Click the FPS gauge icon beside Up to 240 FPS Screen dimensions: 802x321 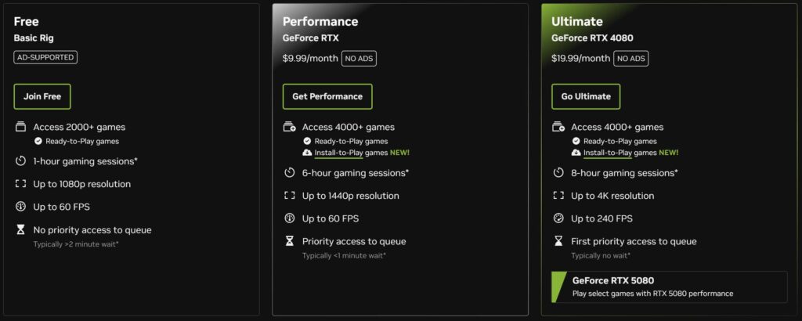tap(558, 218)
